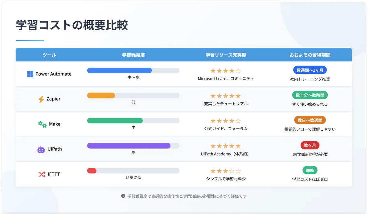This screenshot has width=370, height=214.
Task: Click the info icon in the footnote
Action: tap(123, 196)
